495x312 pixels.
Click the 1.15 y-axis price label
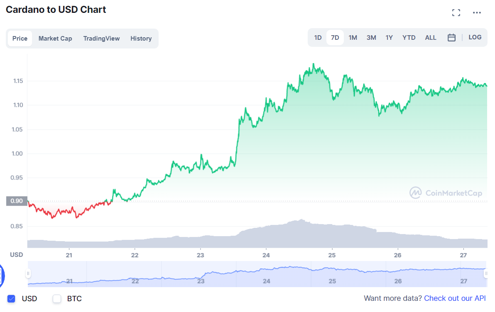pyautogui.click(x=18, y=81)
